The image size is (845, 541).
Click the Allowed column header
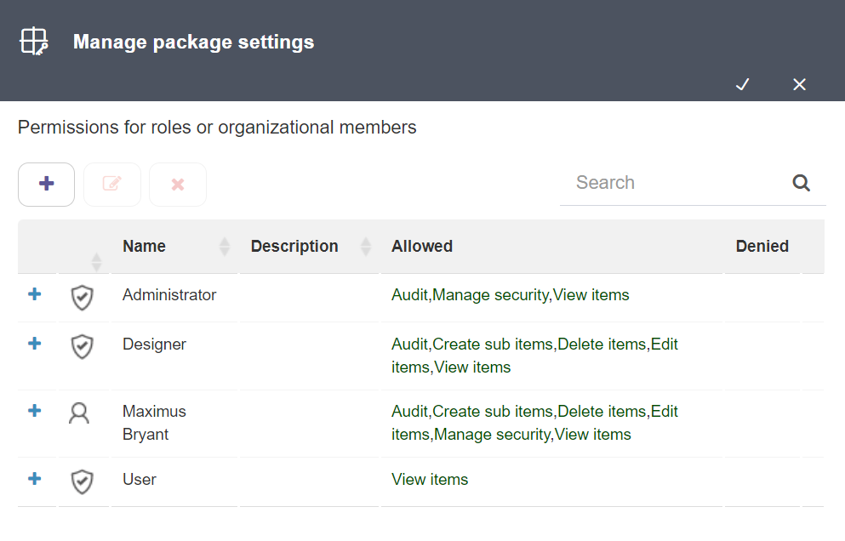[422, 246]
